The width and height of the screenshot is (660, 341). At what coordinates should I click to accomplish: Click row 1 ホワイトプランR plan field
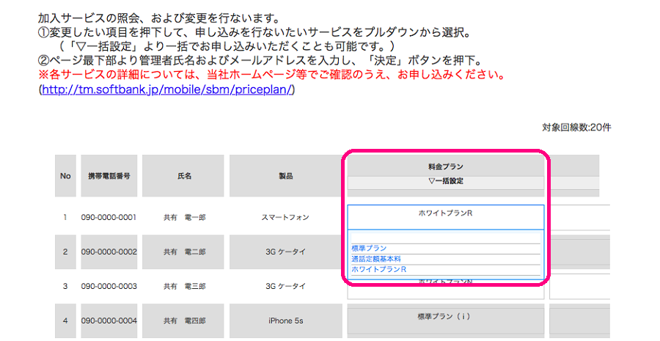(x=446, y=217)
